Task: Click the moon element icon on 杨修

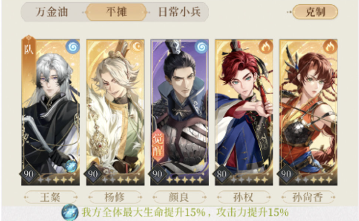Action: pyautogui.click(x=137, y=47)
